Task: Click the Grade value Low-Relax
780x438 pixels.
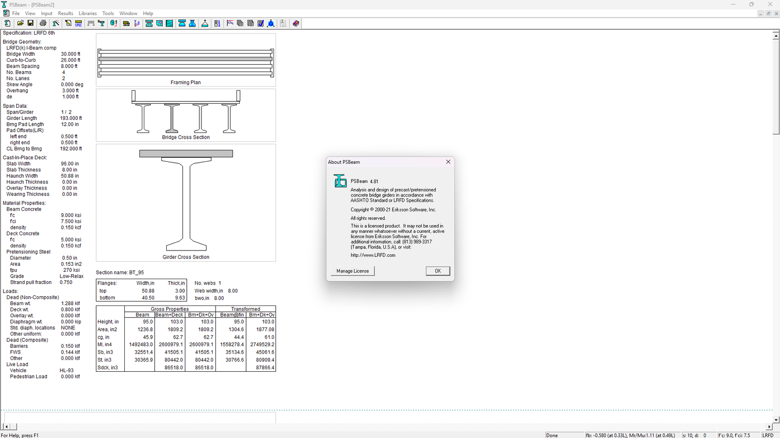Action: coord(72,276)
